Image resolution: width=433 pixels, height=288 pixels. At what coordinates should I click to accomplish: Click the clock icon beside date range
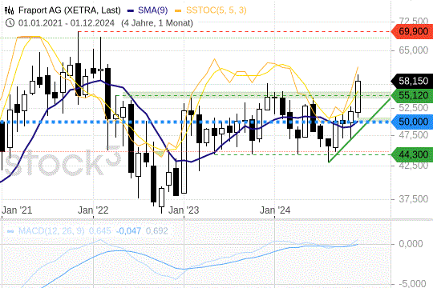10,23
